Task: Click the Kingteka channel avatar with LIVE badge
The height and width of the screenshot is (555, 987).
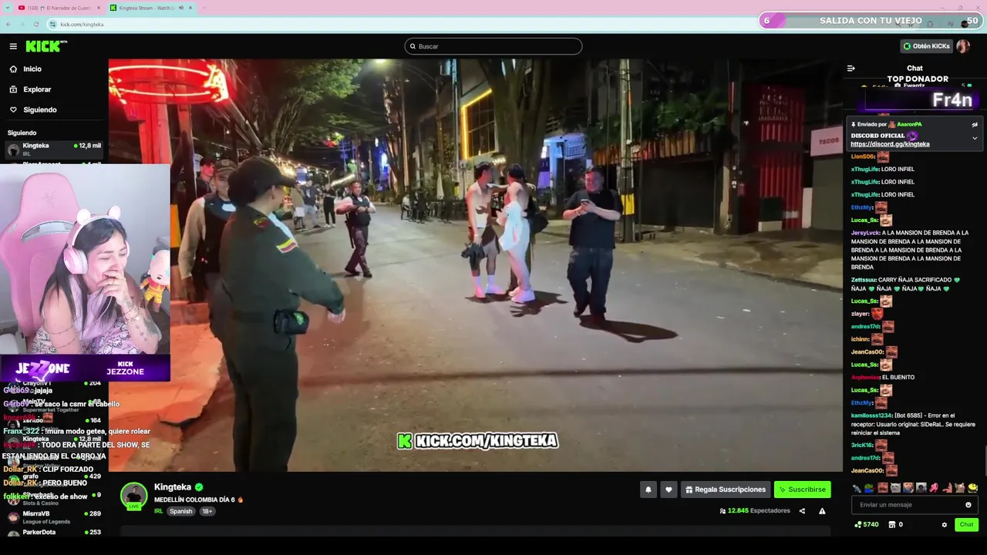Action: pos(134,496)
